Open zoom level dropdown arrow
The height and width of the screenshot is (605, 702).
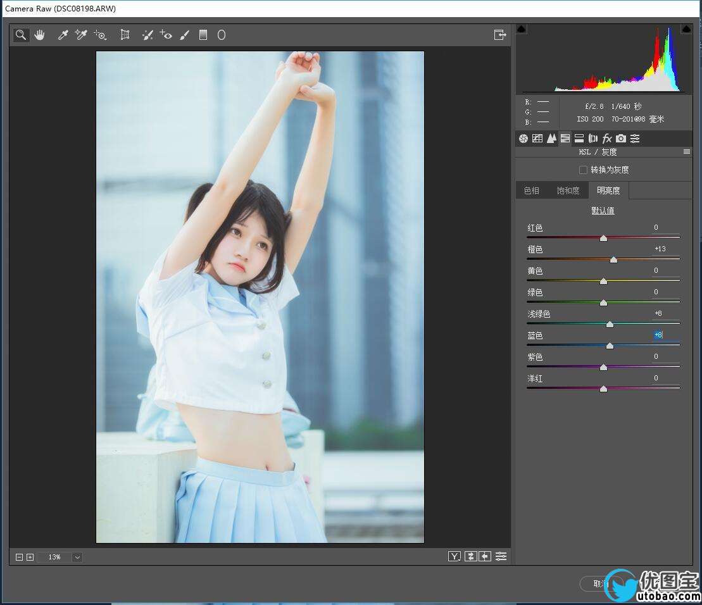[x=77, y=558]
